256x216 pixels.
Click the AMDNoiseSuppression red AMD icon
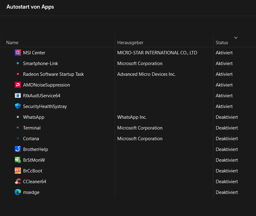coord(18,85)
